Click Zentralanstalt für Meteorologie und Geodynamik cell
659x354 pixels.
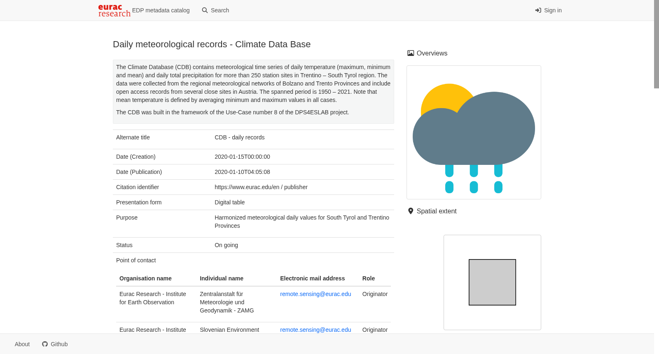[227, 302]
